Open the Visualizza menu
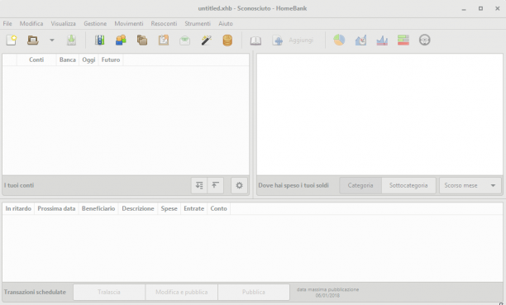 click(x=63, y=24)
